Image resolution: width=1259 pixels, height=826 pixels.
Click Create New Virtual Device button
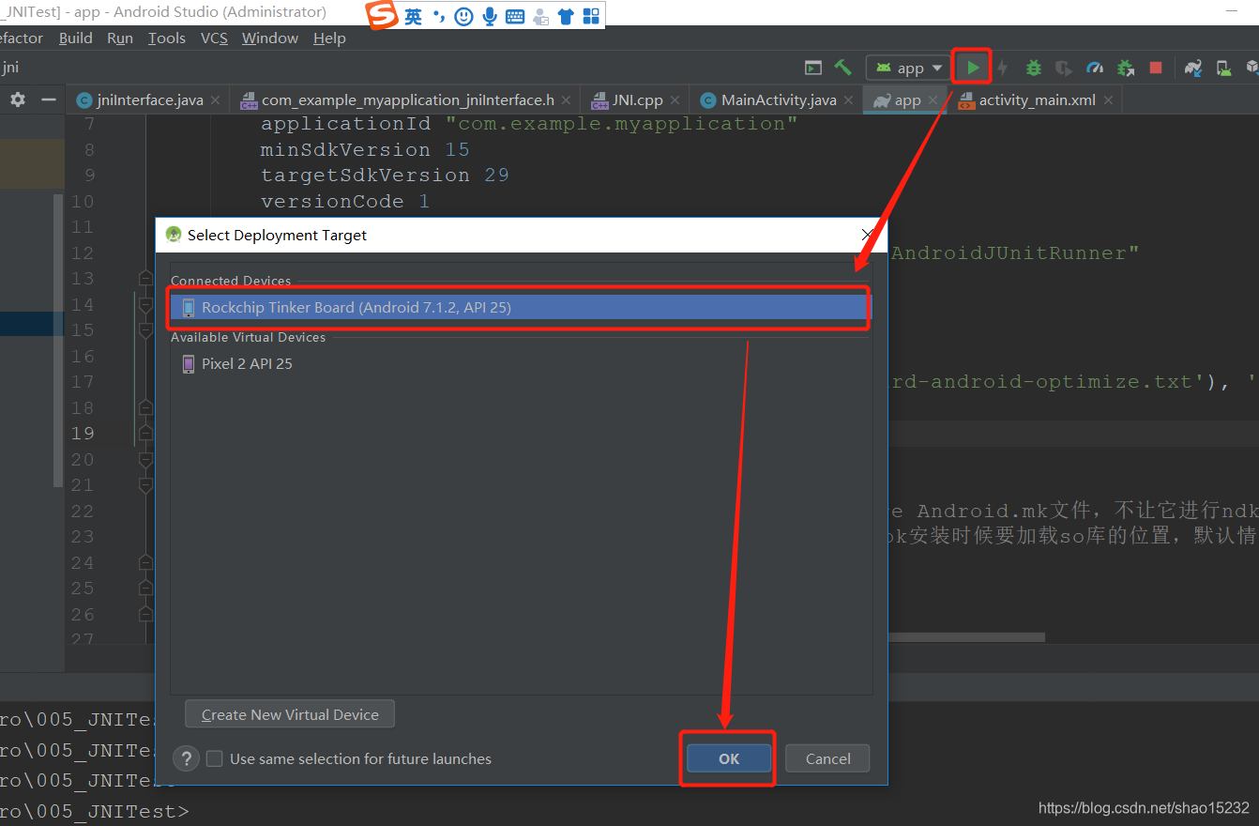pos(290,714)
